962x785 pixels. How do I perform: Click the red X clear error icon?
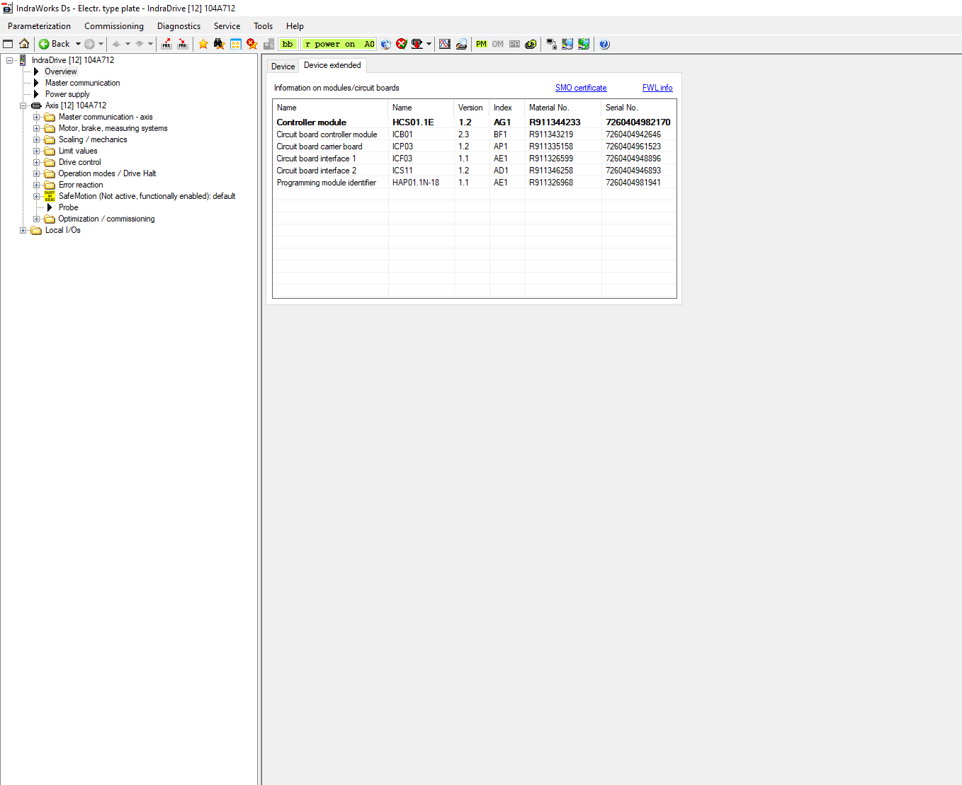[x=402, y=44]
